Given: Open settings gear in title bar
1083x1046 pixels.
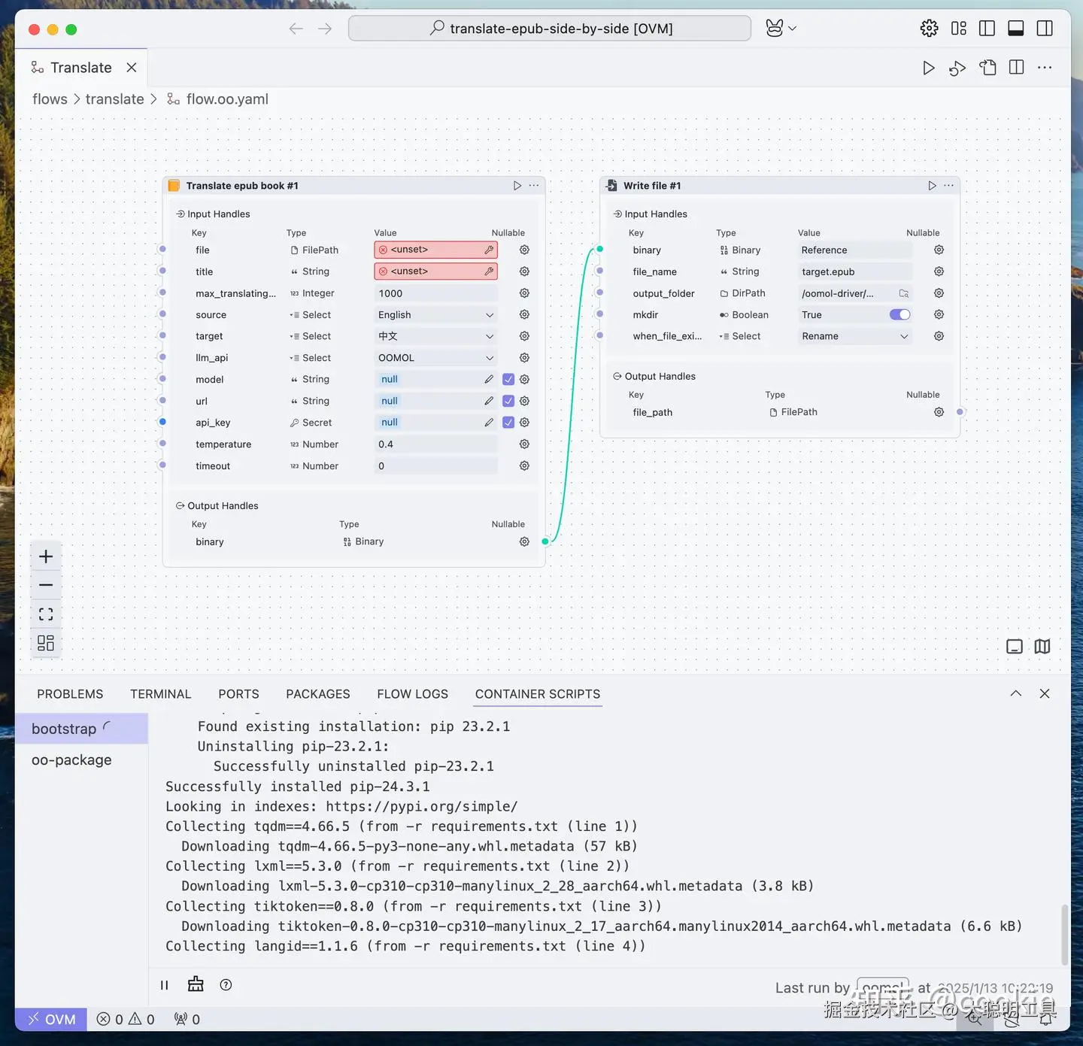Looking at the screenshot, I should tap(930, 29).
